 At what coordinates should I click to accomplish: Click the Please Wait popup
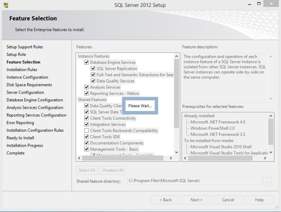point(140,106)
